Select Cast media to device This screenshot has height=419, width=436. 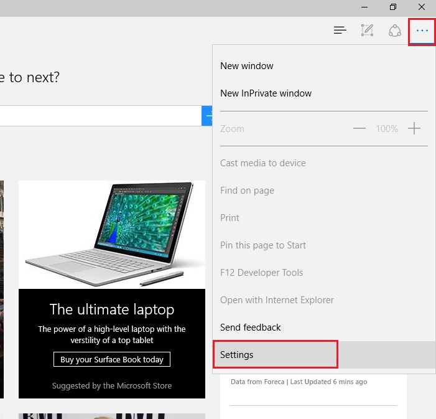click(324, 163)
